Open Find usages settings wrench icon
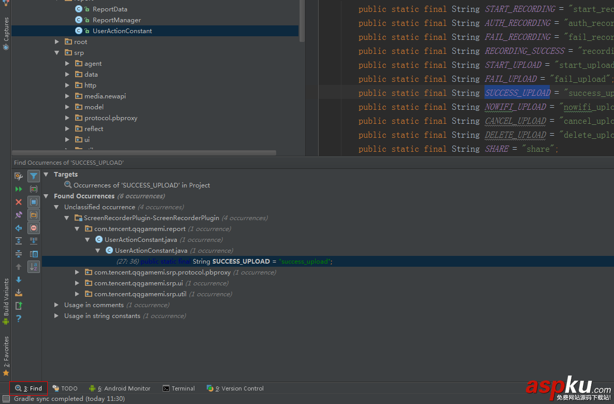614x404 pixels. click(19, 176)
